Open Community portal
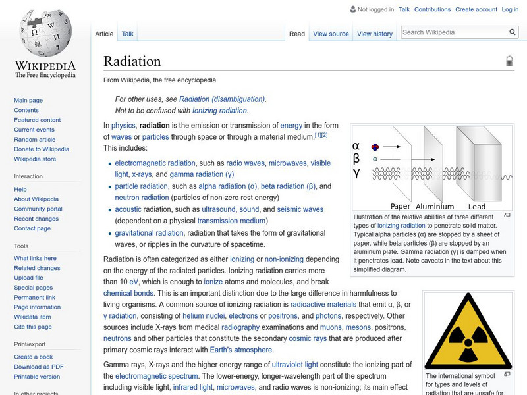 click(x=38, y=209)
